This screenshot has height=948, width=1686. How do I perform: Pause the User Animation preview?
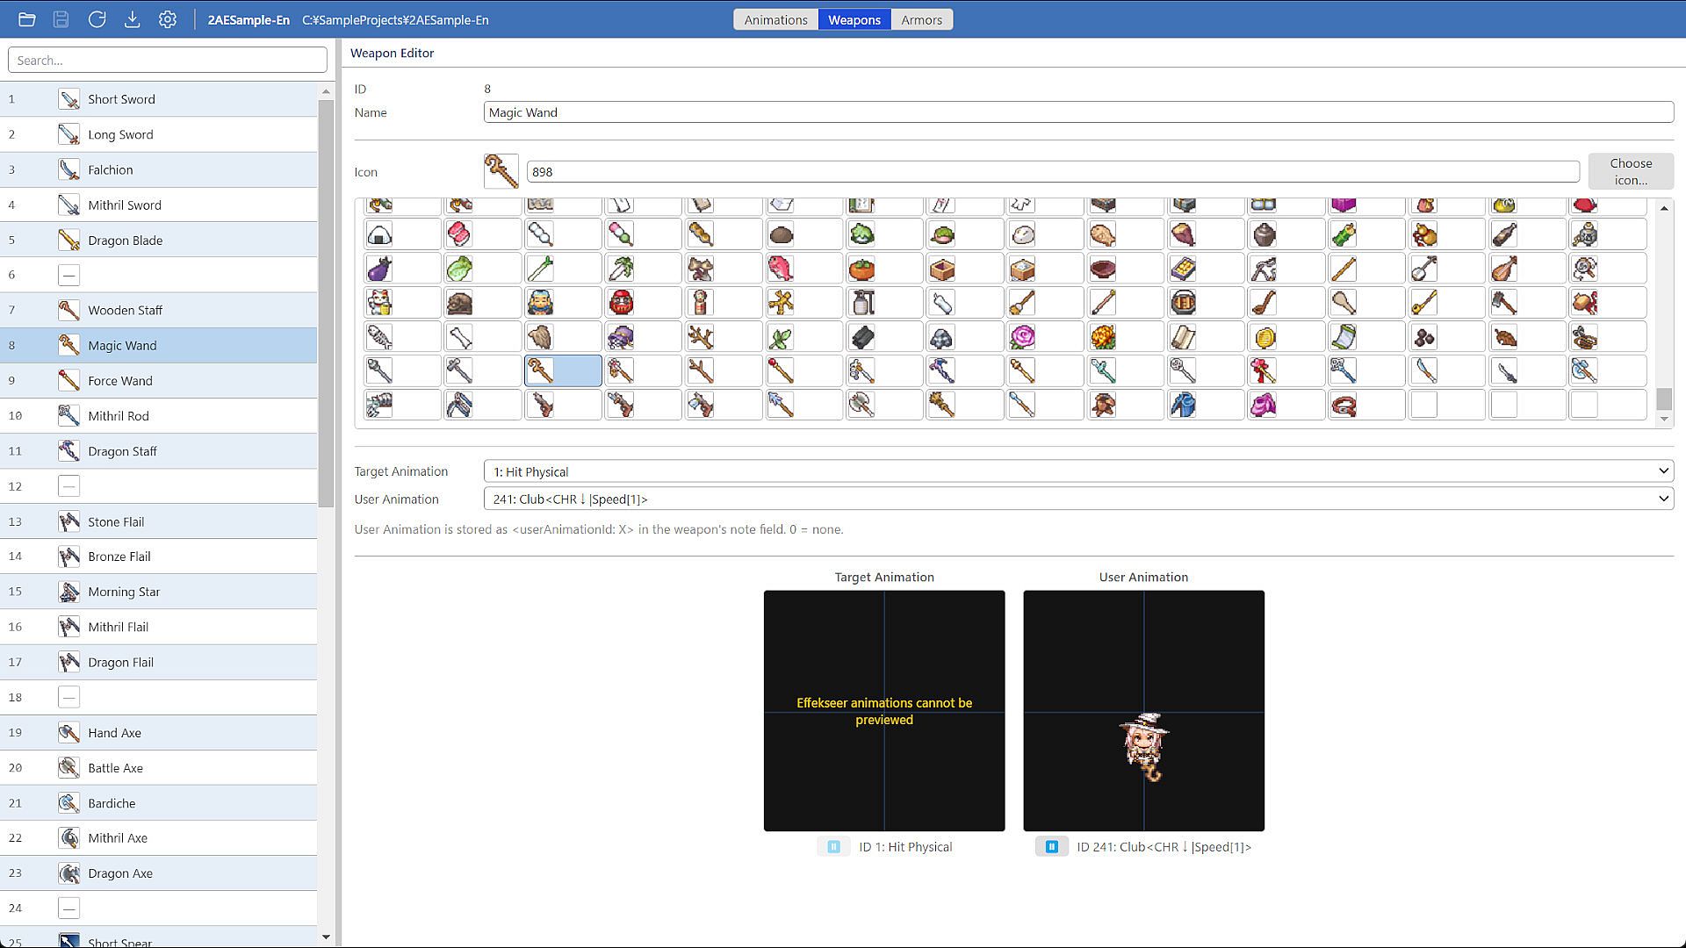click(1051, 847)
